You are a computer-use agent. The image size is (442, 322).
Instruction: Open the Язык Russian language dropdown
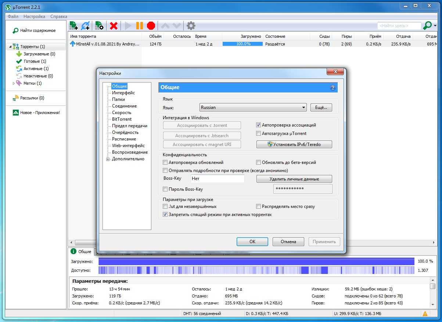point(253,107)
